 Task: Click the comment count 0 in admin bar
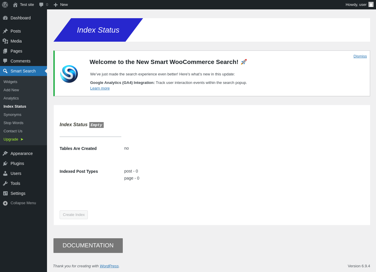47,5
